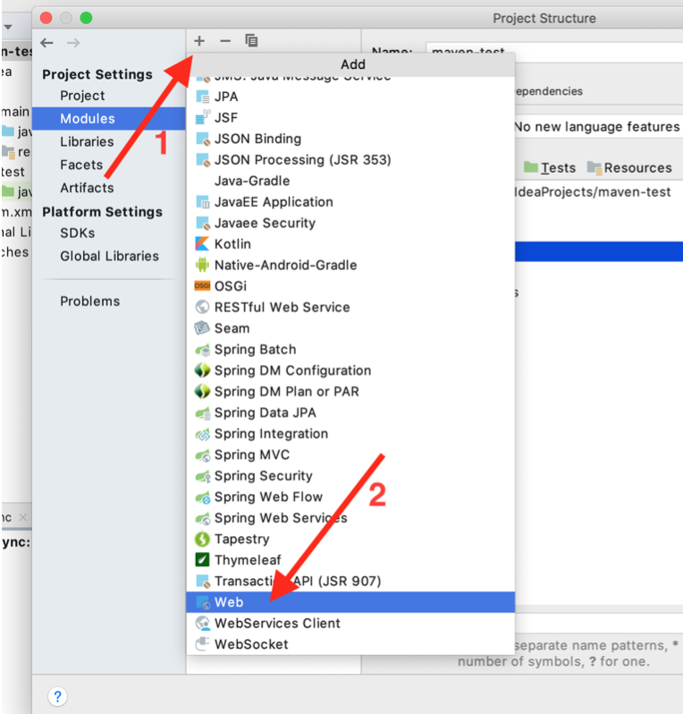The height and width of the screenshot is (714, 683).
Task: Open language level dropdown 'No new language features'
Action: click(598, 126)
